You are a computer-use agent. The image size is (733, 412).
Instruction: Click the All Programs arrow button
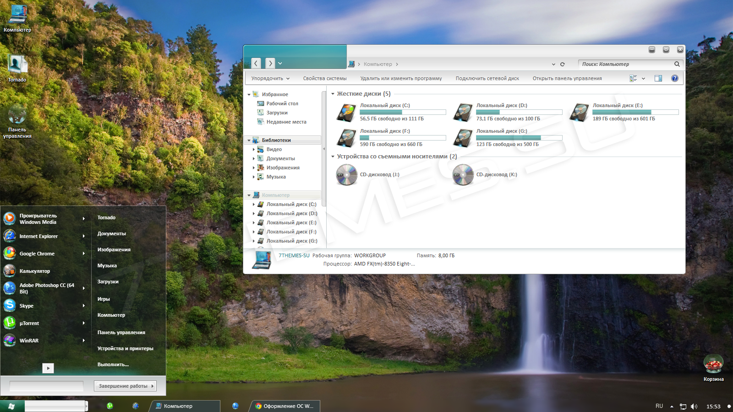48,368
